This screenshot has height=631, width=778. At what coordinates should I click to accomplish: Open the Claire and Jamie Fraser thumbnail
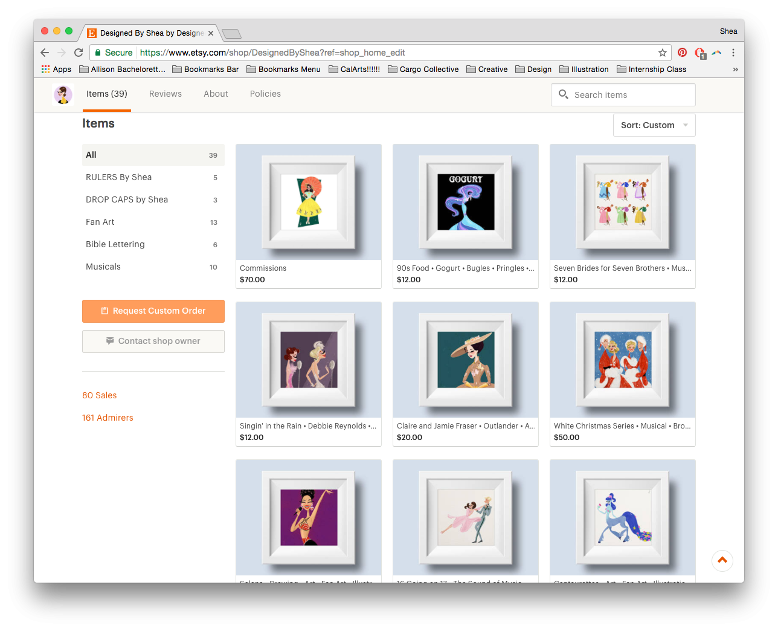tap(466, 360)
